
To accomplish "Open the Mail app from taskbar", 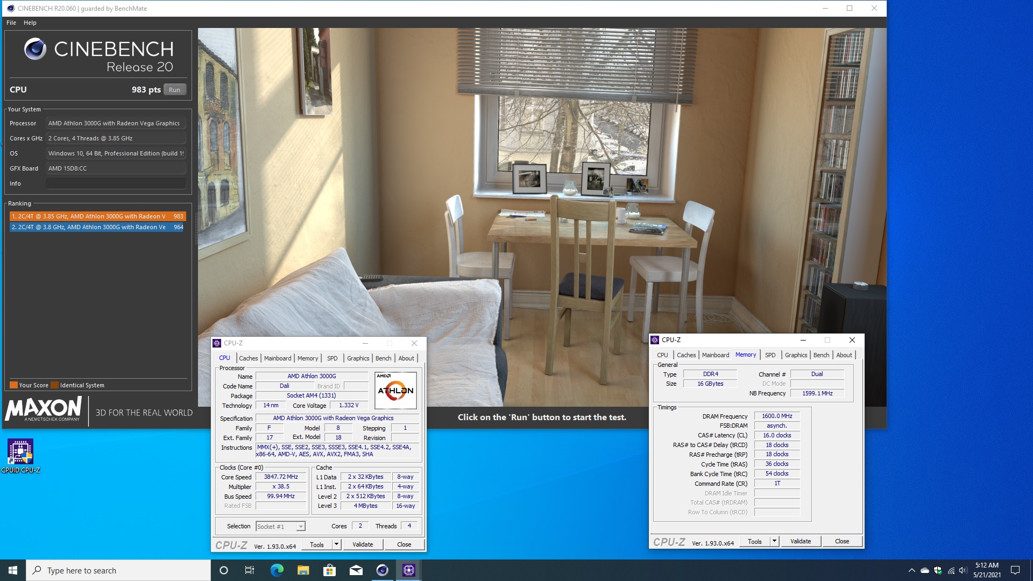I will 356,570.
